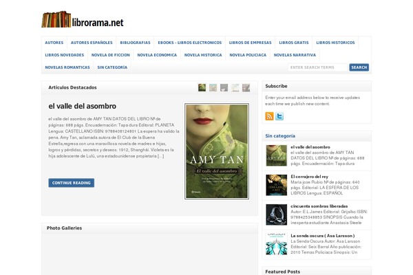The width and height of the screenshot is (413, 275).
Task: Select the third featured slider thumbnail
Action: (224, 87)
